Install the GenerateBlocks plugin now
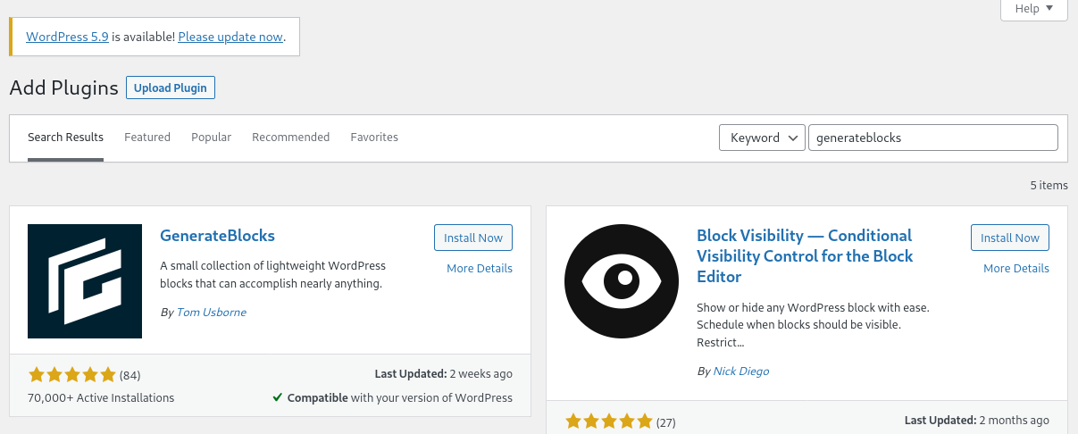 point(473,238)
